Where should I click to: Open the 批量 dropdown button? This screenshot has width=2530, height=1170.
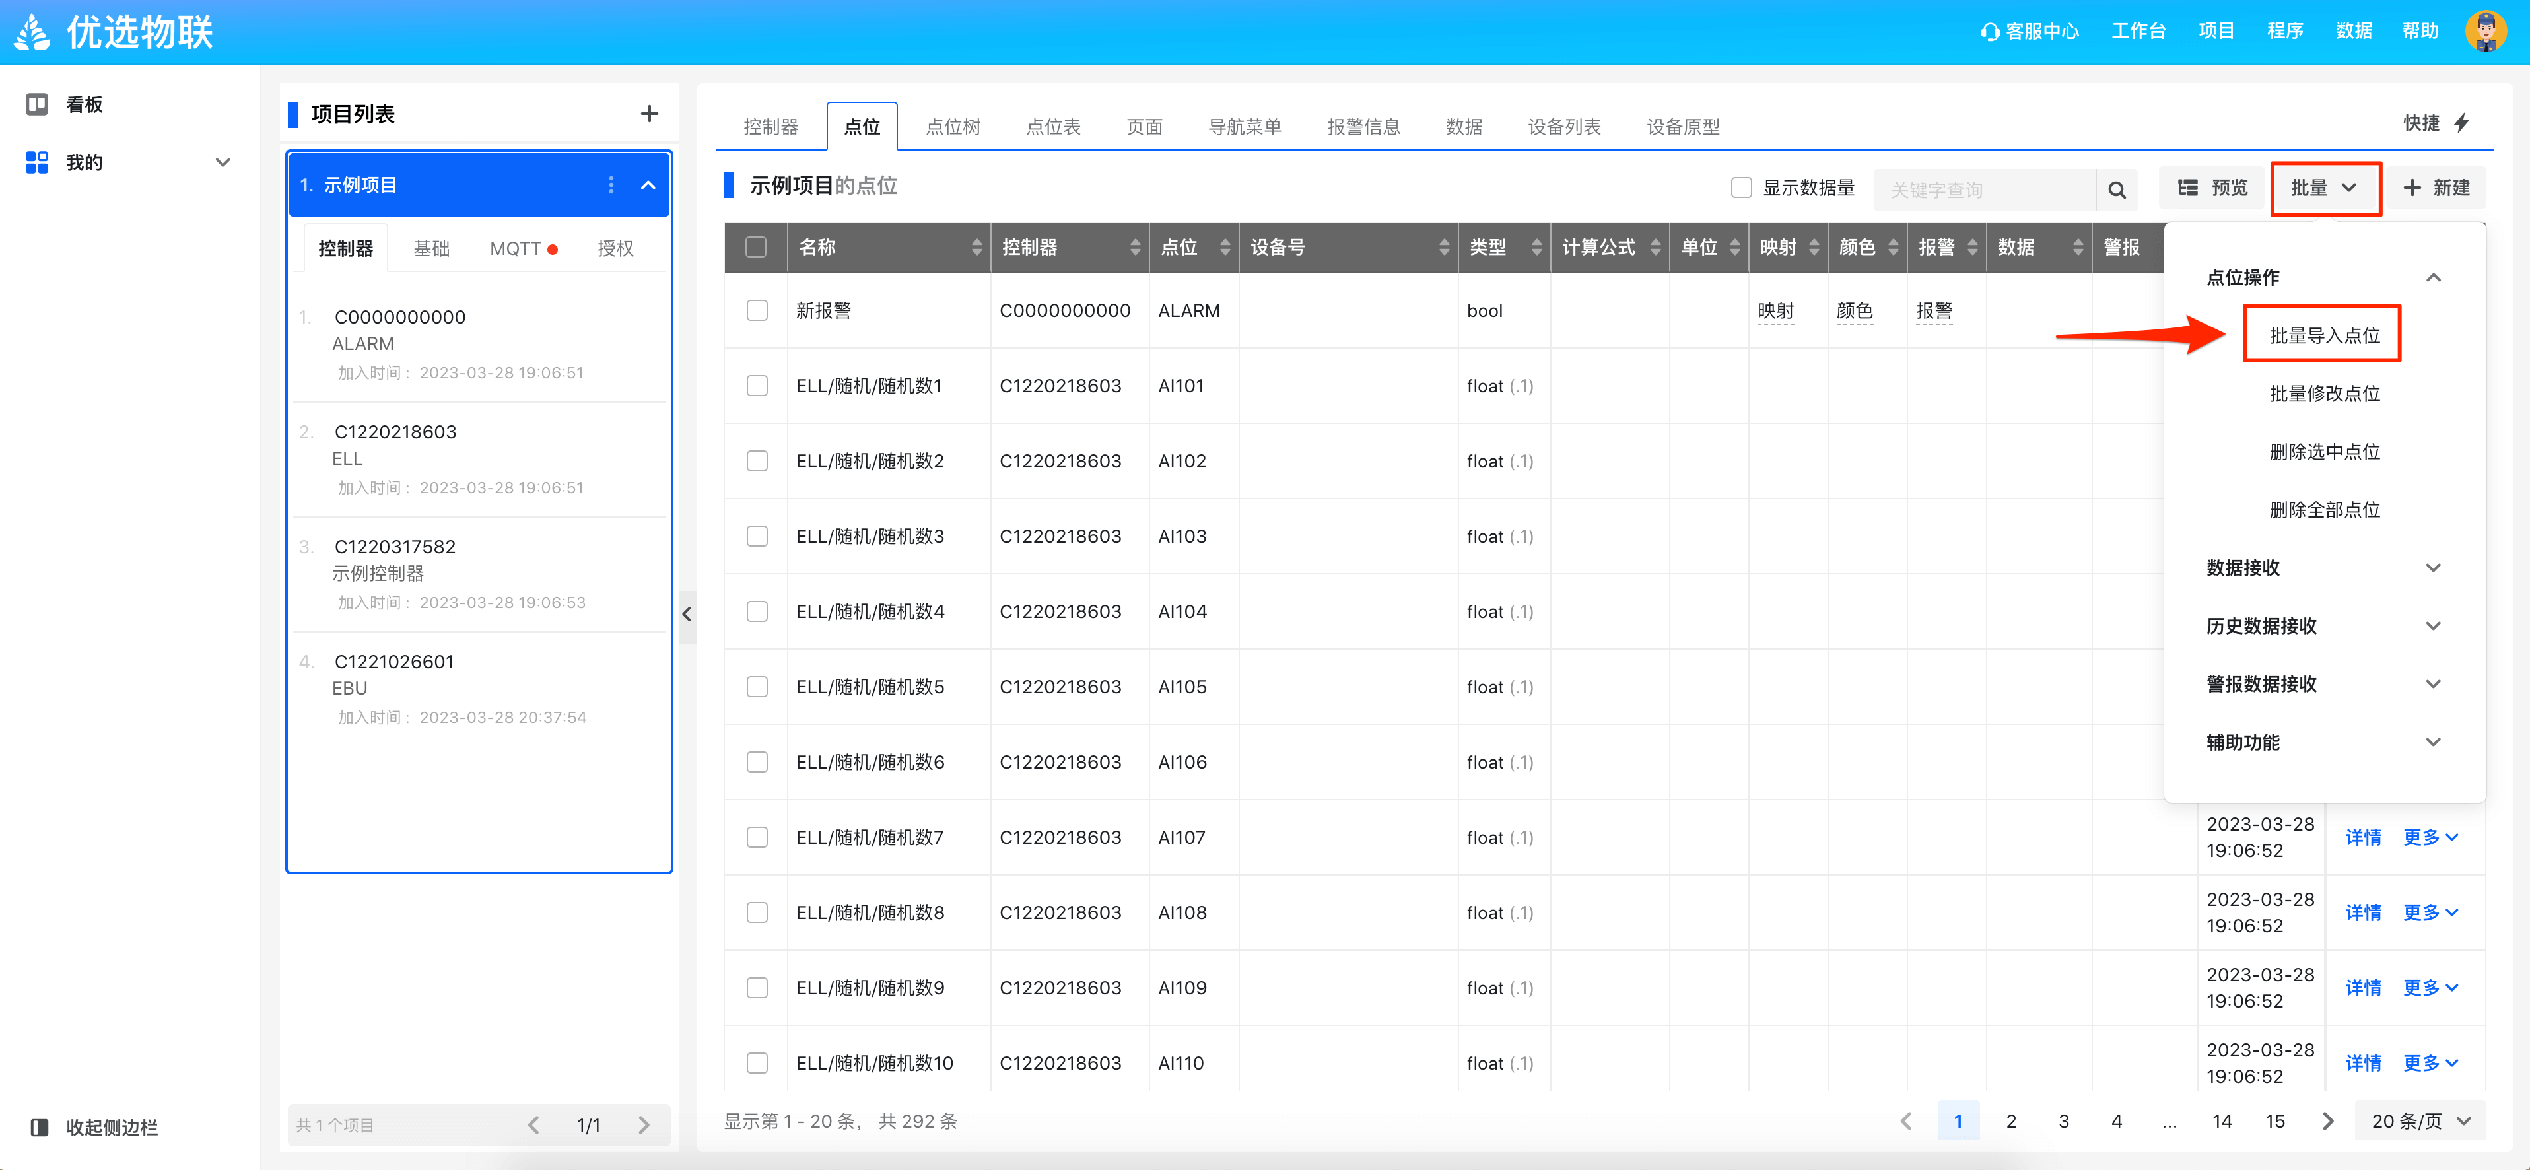[2325, 188]
